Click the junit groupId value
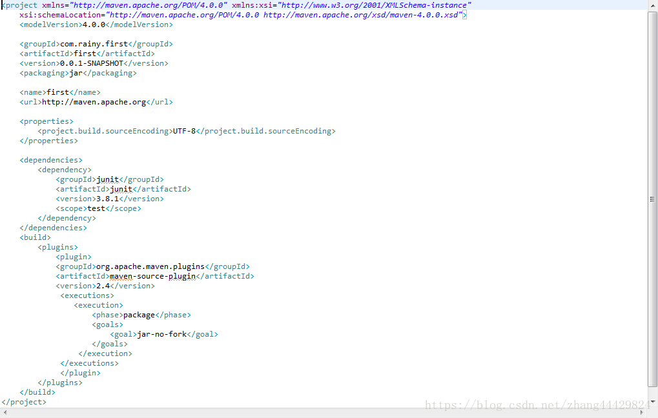The width and height of the screenshot is (658, 418). coord(107,179)
